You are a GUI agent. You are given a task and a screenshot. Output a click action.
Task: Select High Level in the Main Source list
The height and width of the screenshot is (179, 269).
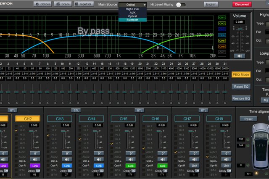pos(132,9)
